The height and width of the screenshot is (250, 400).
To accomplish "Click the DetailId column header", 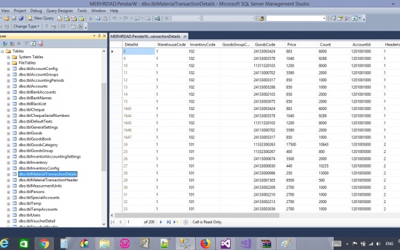I will (x=139, y=44).
